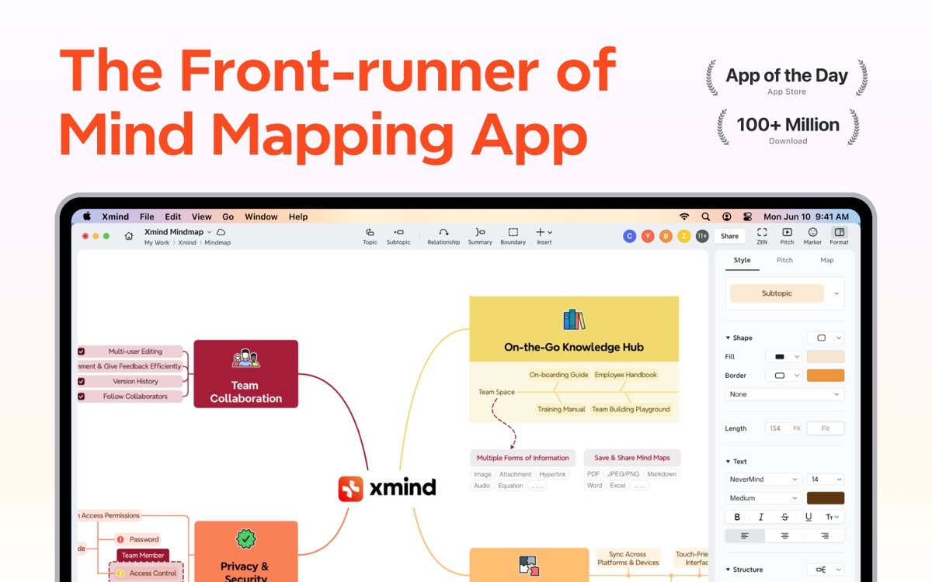Click the orange border color swatch
This screenshot has height=582, width=932.
pyautogui.click(x=825, y=376)
